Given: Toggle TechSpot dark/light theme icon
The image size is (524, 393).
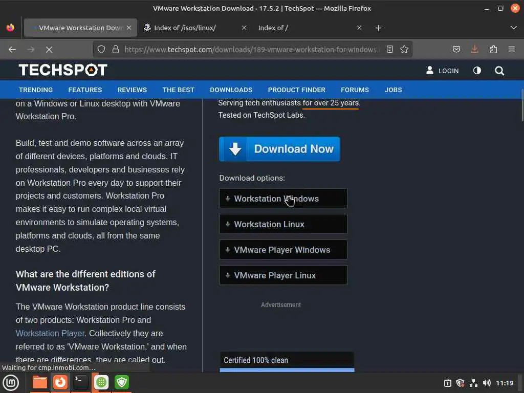Looking at the screenshot, I should [x=477, y=71].
